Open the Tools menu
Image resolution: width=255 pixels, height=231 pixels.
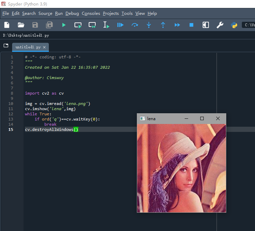coord(127,13)
